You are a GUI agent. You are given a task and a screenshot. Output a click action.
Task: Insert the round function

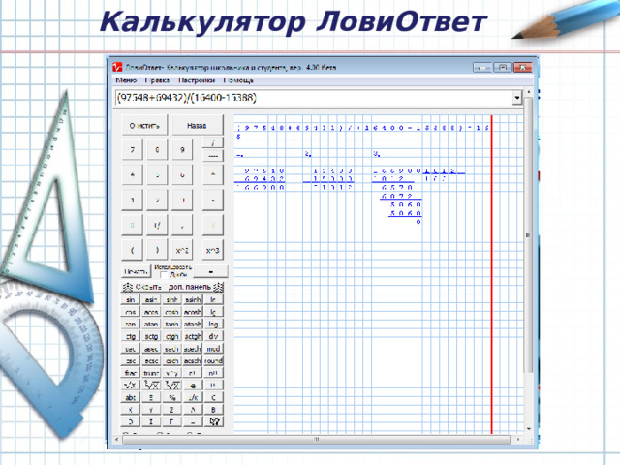coord(213,361)
